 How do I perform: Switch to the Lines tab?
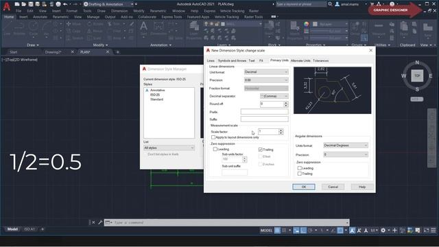[211, 60]
